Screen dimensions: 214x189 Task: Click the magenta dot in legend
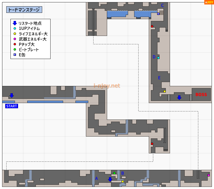tap(15, 39)
